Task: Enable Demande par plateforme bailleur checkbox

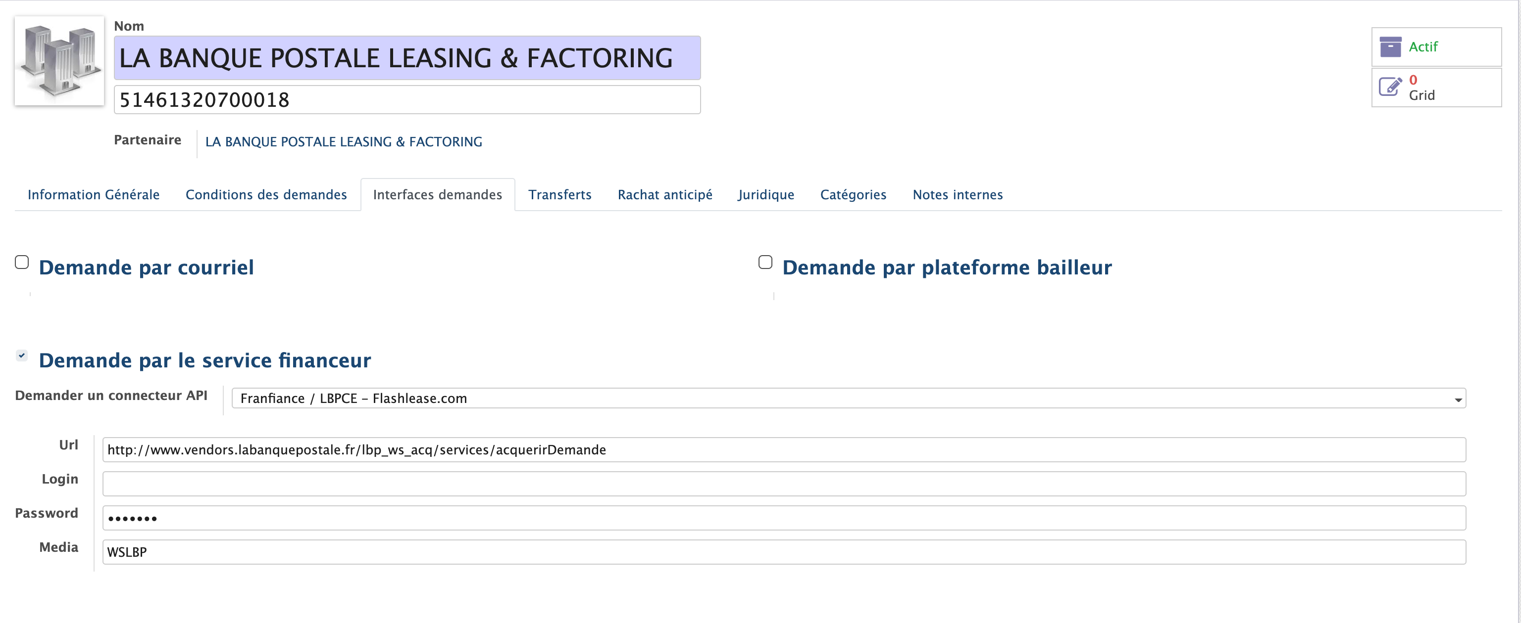Action: click(x=765, y=262)
